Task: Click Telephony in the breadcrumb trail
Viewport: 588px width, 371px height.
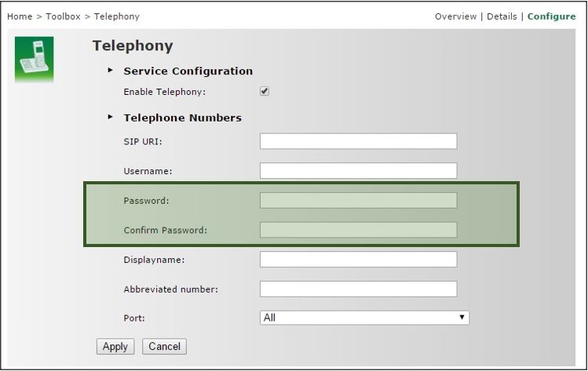Action: pyautogui.click(x=117, y=16)
